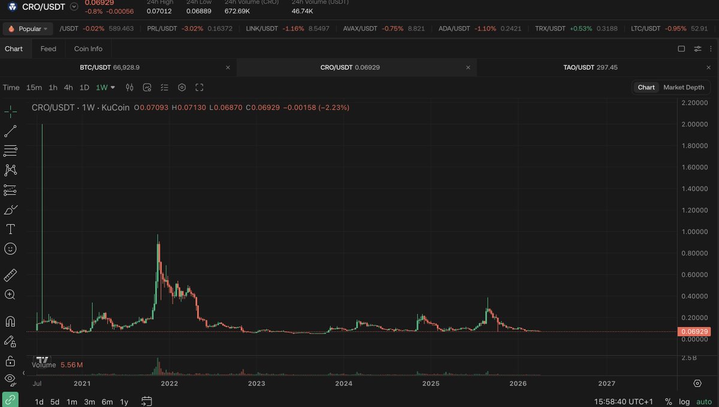This screenshot has height=407, width=719.
Task: Set date range to 1y
Action: pos(124,402)
